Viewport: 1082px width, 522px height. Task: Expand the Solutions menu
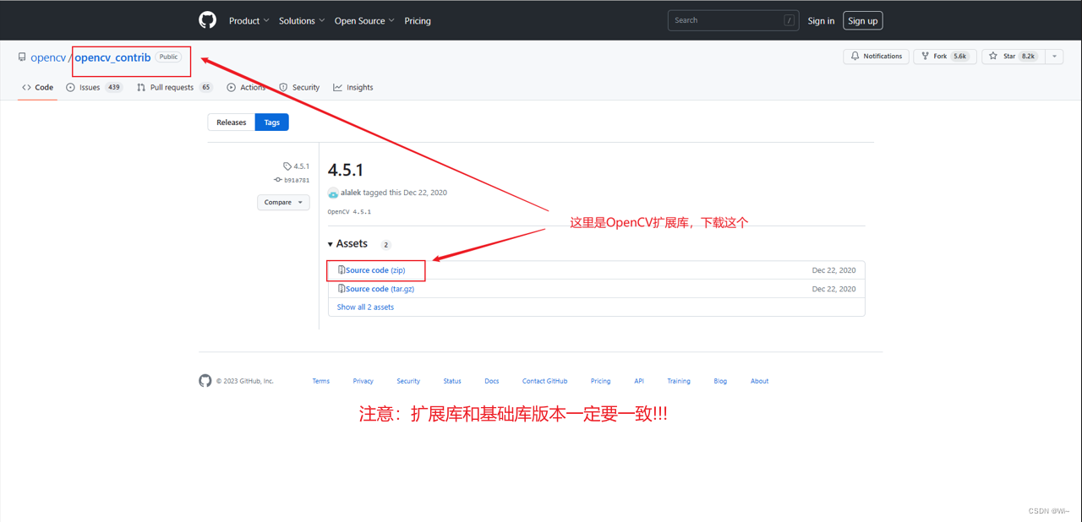(302, 20)
